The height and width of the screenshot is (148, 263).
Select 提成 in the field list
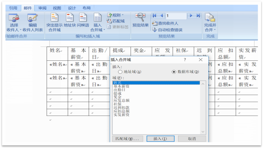[x=117, y=93]
